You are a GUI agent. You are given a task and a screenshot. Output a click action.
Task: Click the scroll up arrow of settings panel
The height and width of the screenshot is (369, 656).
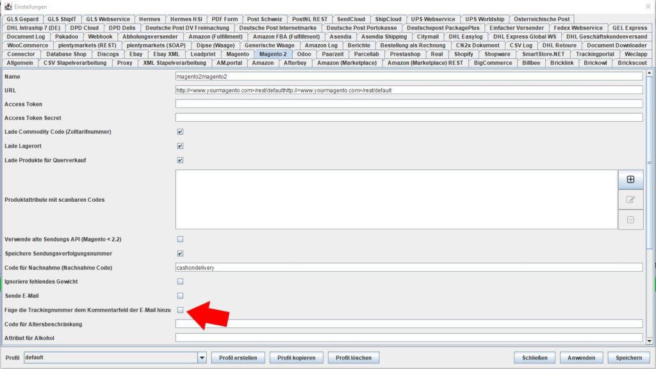tap(650, 73)
